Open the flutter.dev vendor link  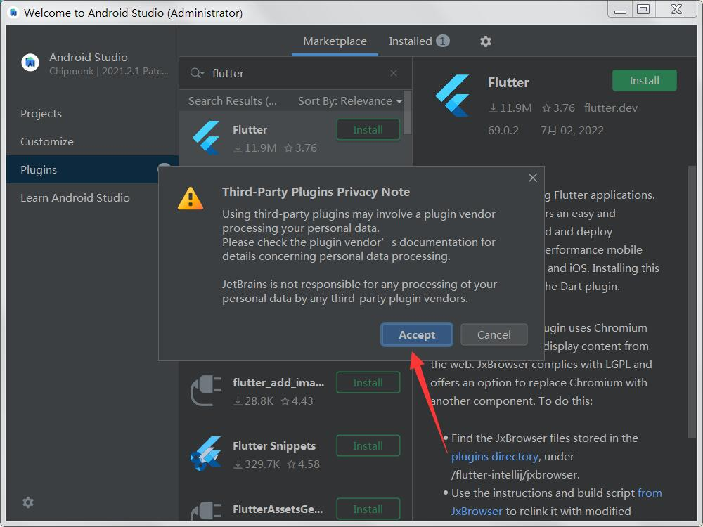(611, 108)
